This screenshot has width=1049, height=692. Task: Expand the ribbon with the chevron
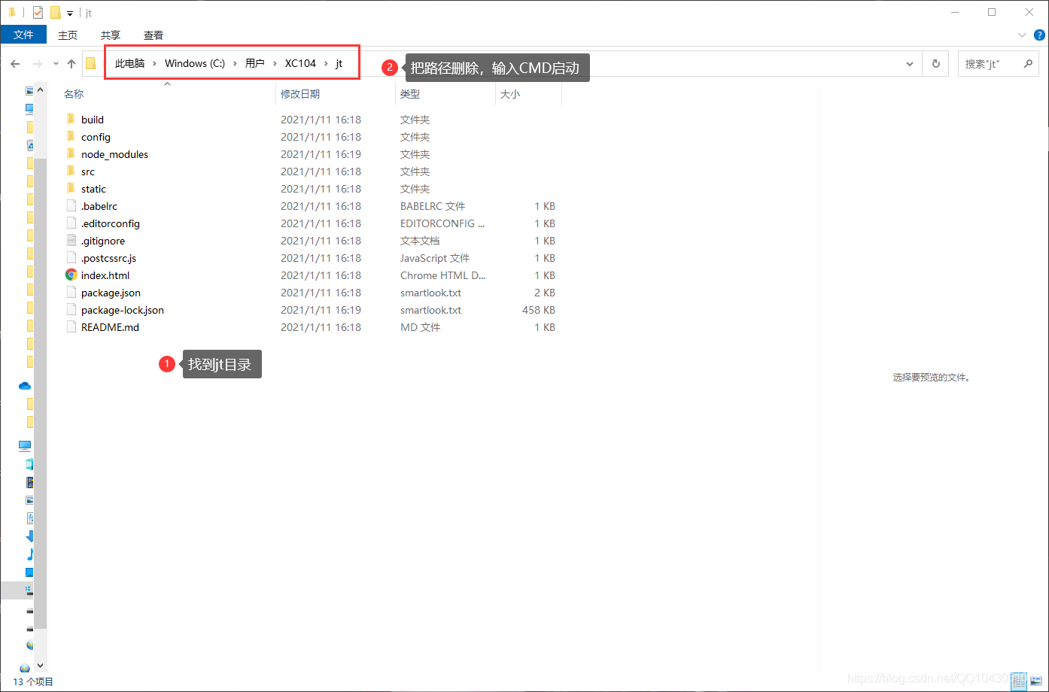1022,35
